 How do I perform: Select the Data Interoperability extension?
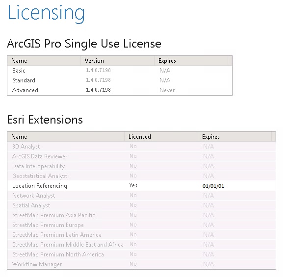pos(141,166)
